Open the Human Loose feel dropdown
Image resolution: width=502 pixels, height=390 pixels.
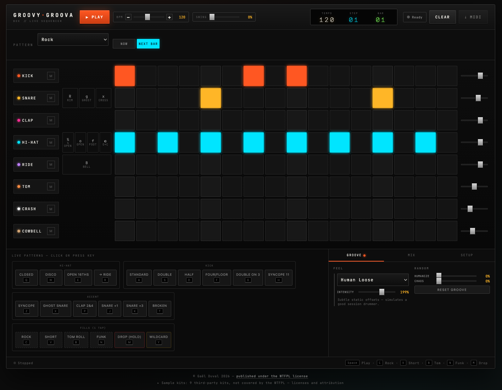tap(373, 280)
